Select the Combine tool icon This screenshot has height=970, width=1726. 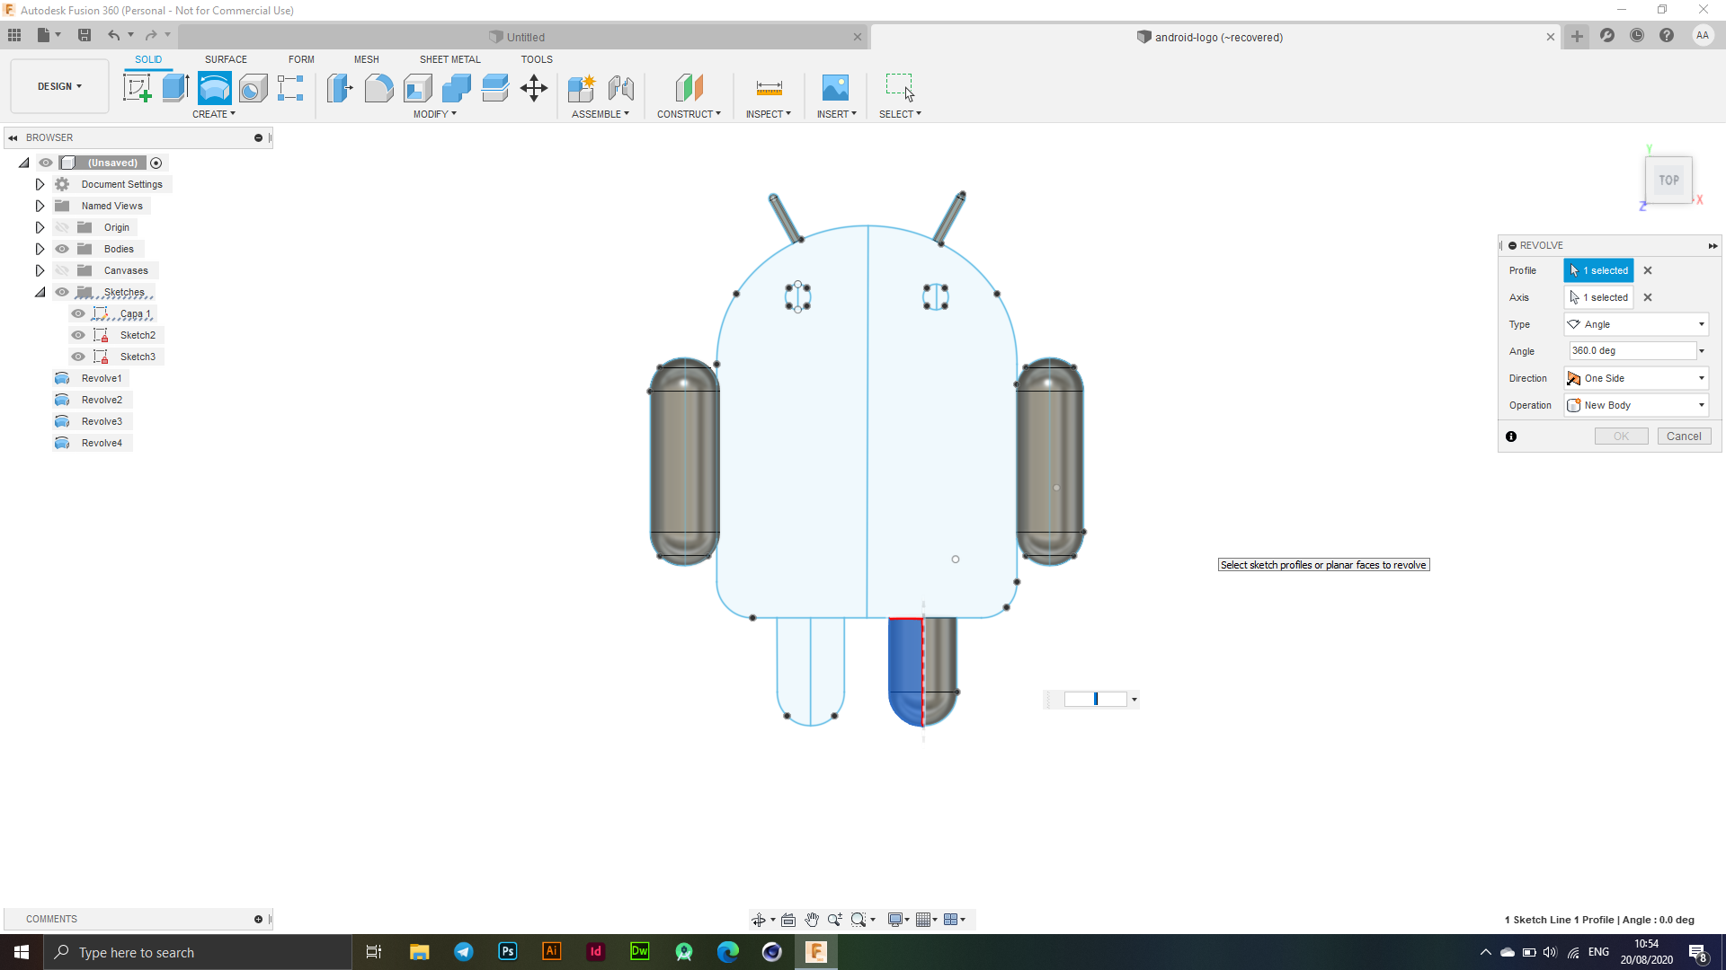point(456,88)
